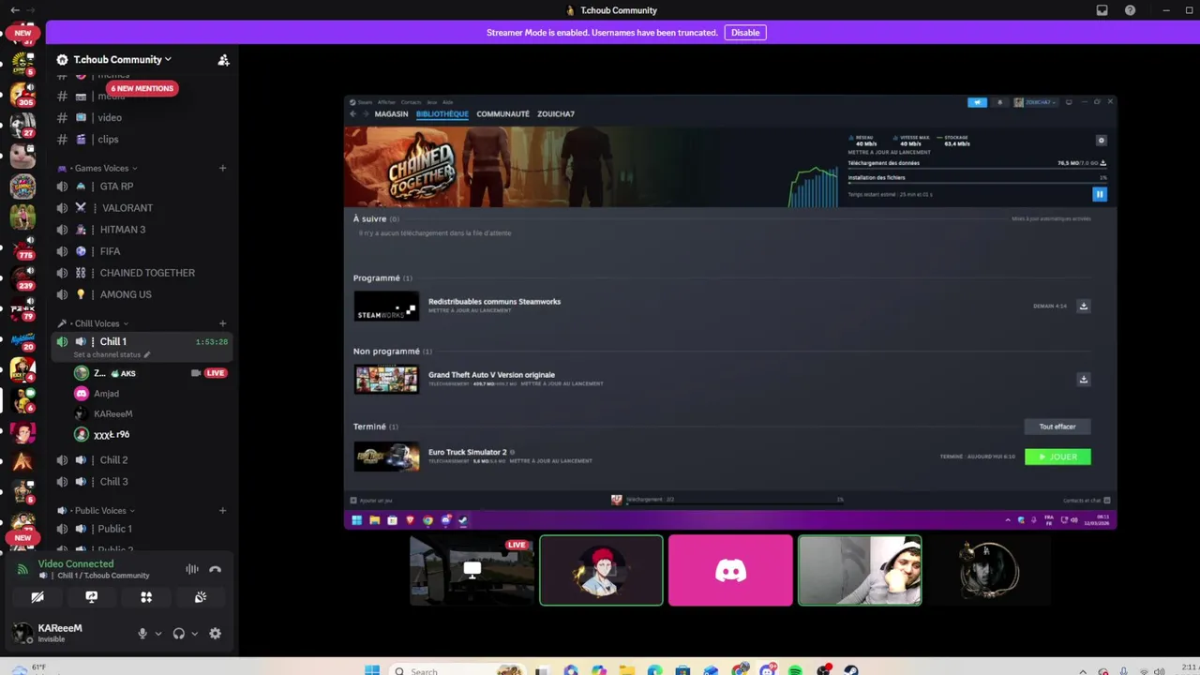The width and height of the screenshot is (1200, 675).
Task: Toggle noise suppression waveform icon
Action: [x=192, y=569]
